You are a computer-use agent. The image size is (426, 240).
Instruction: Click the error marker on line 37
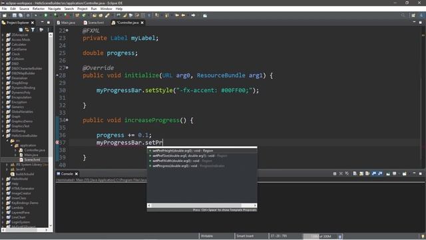[x=57, y=142]
